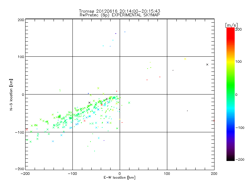Click the y-axis tick label '100'
Viewport: 252px width, 189px height.
21,57
